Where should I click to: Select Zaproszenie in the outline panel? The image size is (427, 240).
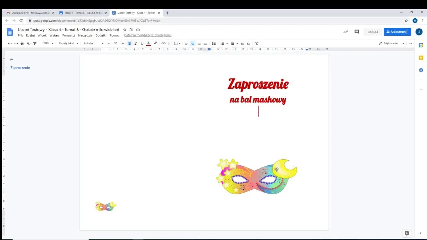tap(20, 68)
